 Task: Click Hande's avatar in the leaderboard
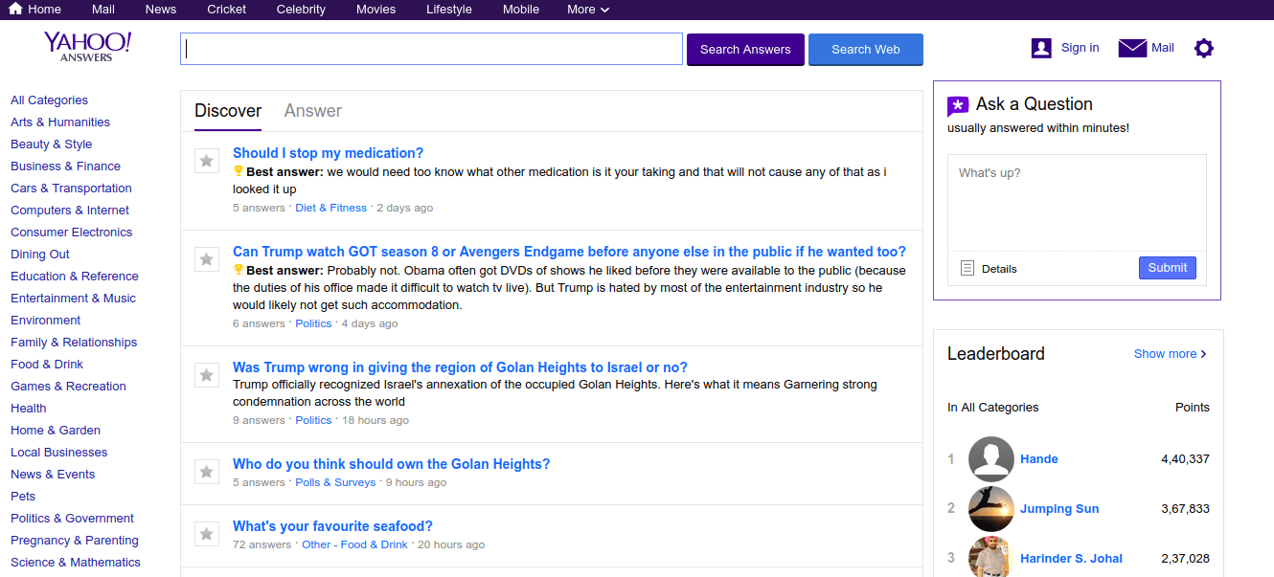pyautogui.click(x=991, y=459)
